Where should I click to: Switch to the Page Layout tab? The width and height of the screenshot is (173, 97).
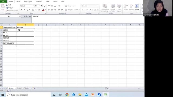point(28,2)
